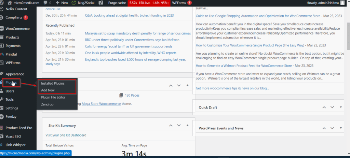Click the Product Feed Pro icon
This screenshot has width=350, height=158.
click(x=2, y=128)
